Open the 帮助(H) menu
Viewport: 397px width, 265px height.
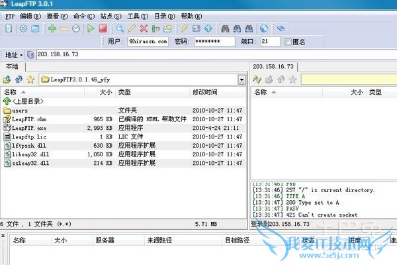click(x=191, y=17)
